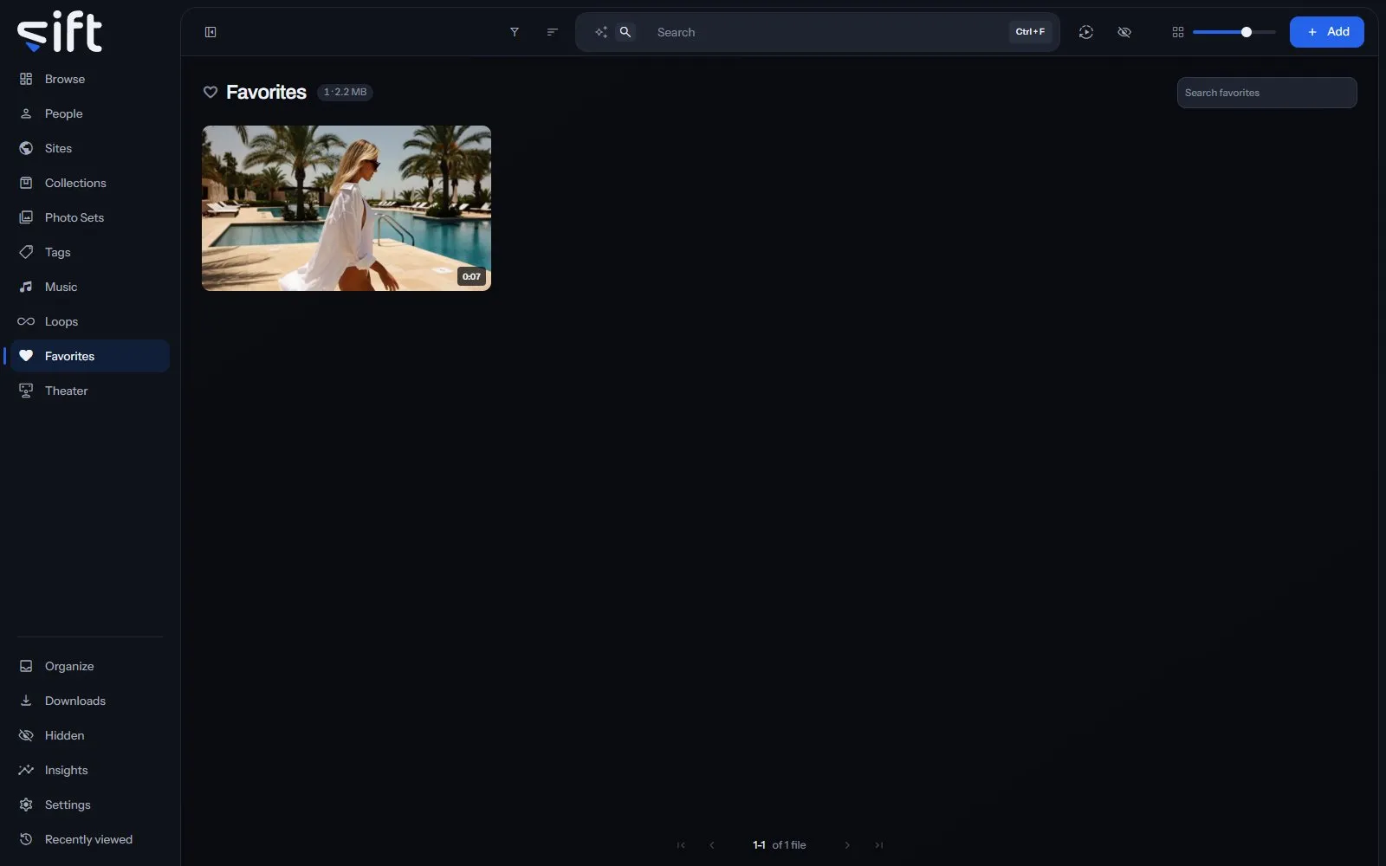The width and height of the screenshot is (1386, 866).
Task: Select the magnifier search mode icon
Action: (x=625, y=32)
